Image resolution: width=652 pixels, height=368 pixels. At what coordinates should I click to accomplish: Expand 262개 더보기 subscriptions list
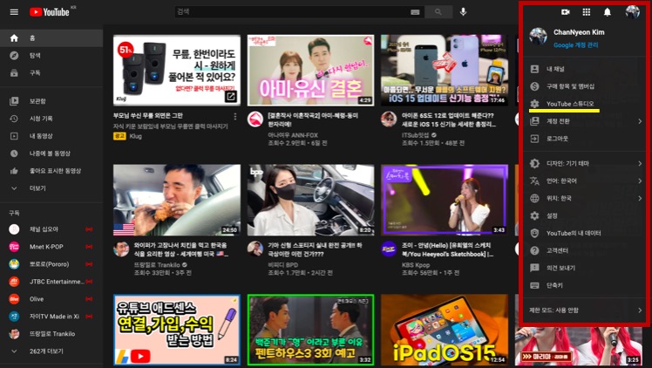[51, 351]
